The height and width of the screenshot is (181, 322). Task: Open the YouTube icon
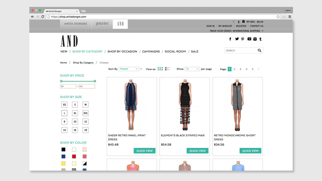click(x=249, y=39)
